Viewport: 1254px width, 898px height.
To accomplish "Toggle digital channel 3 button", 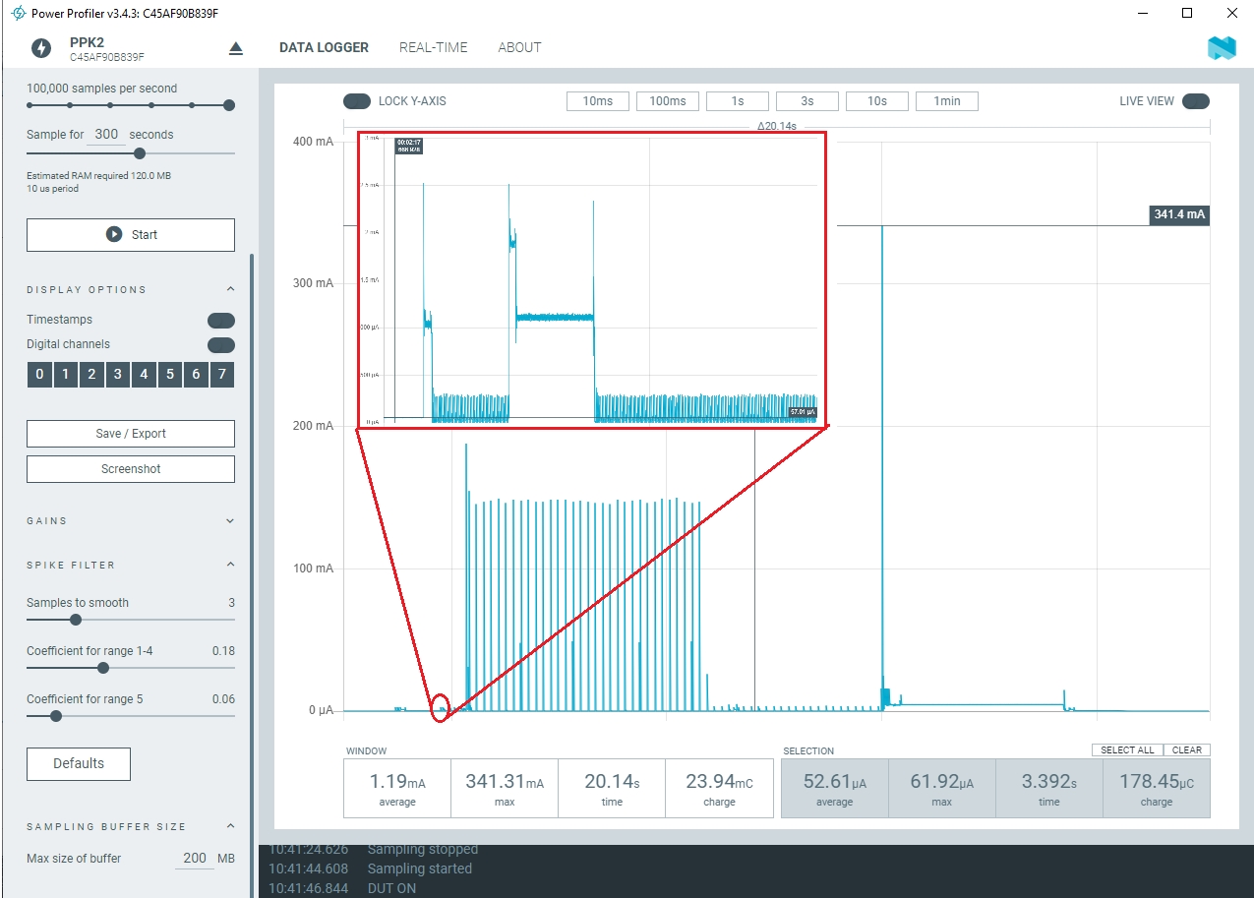I will click(x=118, y=375).
